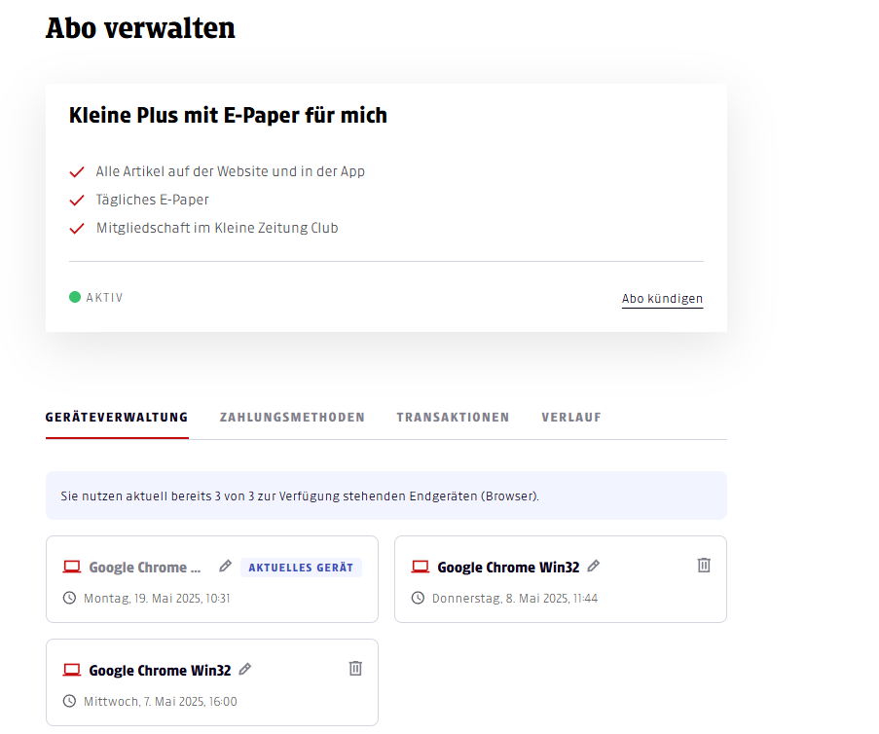The image size is (879, 734).
Task: Click 'Alle Artikel auf der Website' text
Action: 230,171
